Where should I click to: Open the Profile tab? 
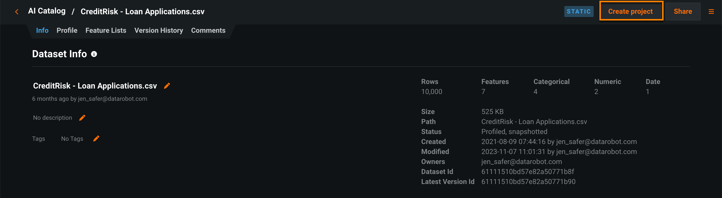click(67, 30)
